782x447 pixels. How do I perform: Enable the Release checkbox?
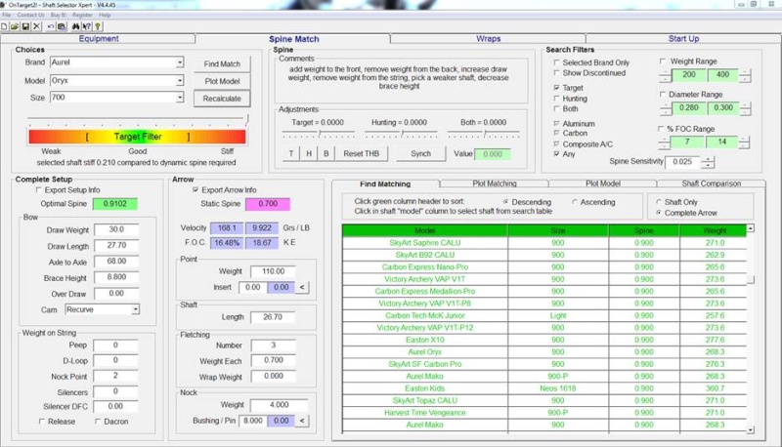[x=42, y=421]
